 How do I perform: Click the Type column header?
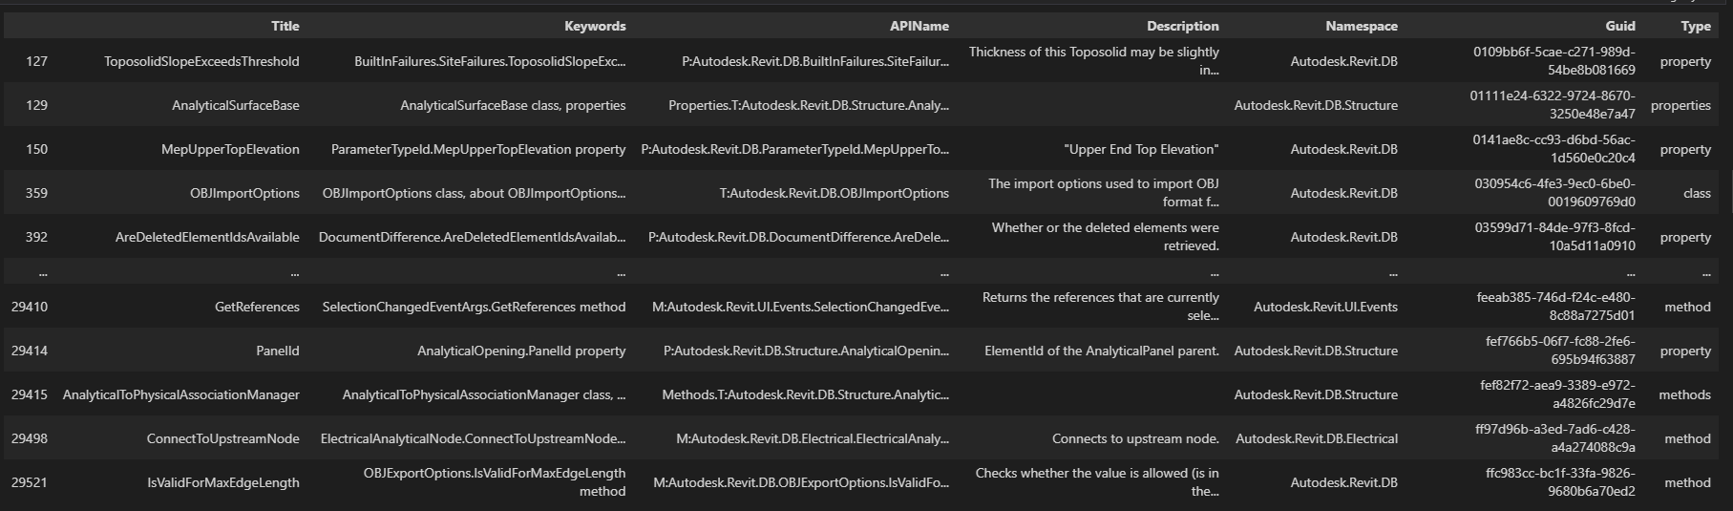(x=1695, y=26)
